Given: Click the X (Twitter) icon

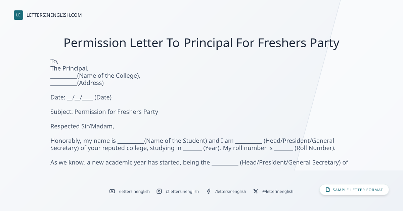Looking at the screenshot, I should 256,191.
